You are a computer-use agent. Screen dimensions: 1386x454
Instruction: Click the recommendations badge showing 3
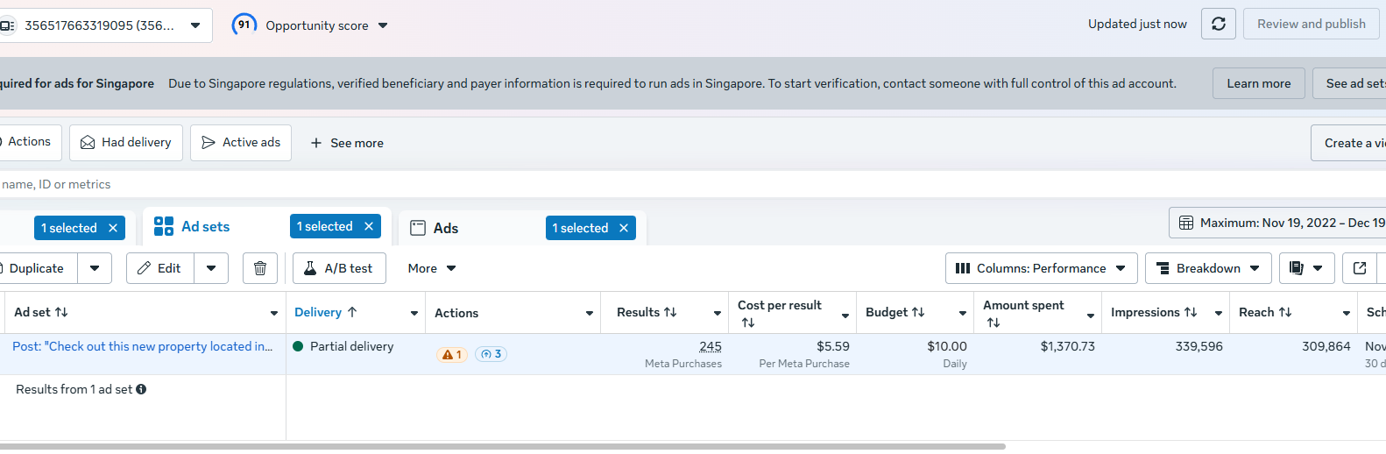pyautogui.click(x=491, y=354)
